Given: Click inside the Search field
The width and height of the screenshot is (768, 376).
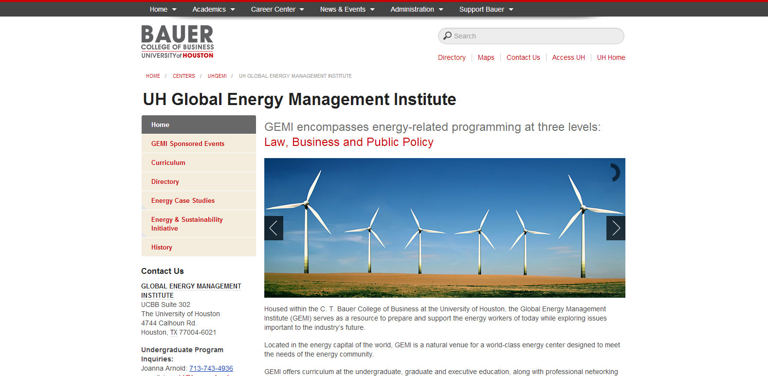Looking at the screenshot, I should click(531, 36).
